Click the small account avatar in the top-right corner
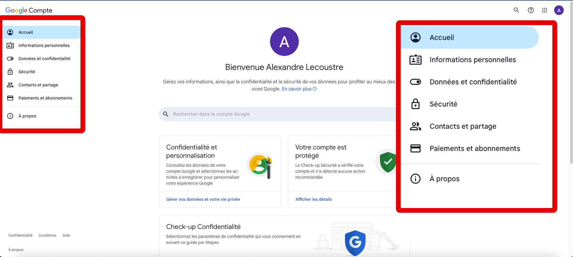This screenshot has height=257, width=573. (x=559, y=10)
